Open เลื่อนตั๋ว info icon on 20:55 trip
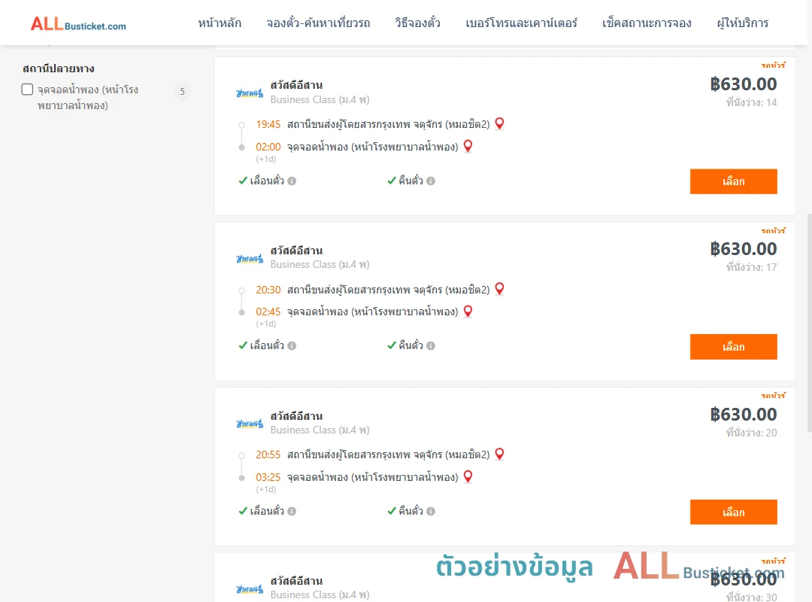The height and width of the screenshot is (602, 812). pyautogui.click(x=292, y=511)
